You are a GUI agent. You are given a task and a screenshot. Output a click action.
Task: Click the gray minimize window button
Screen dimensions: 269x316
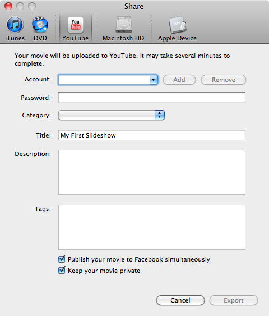pos(20,6)
